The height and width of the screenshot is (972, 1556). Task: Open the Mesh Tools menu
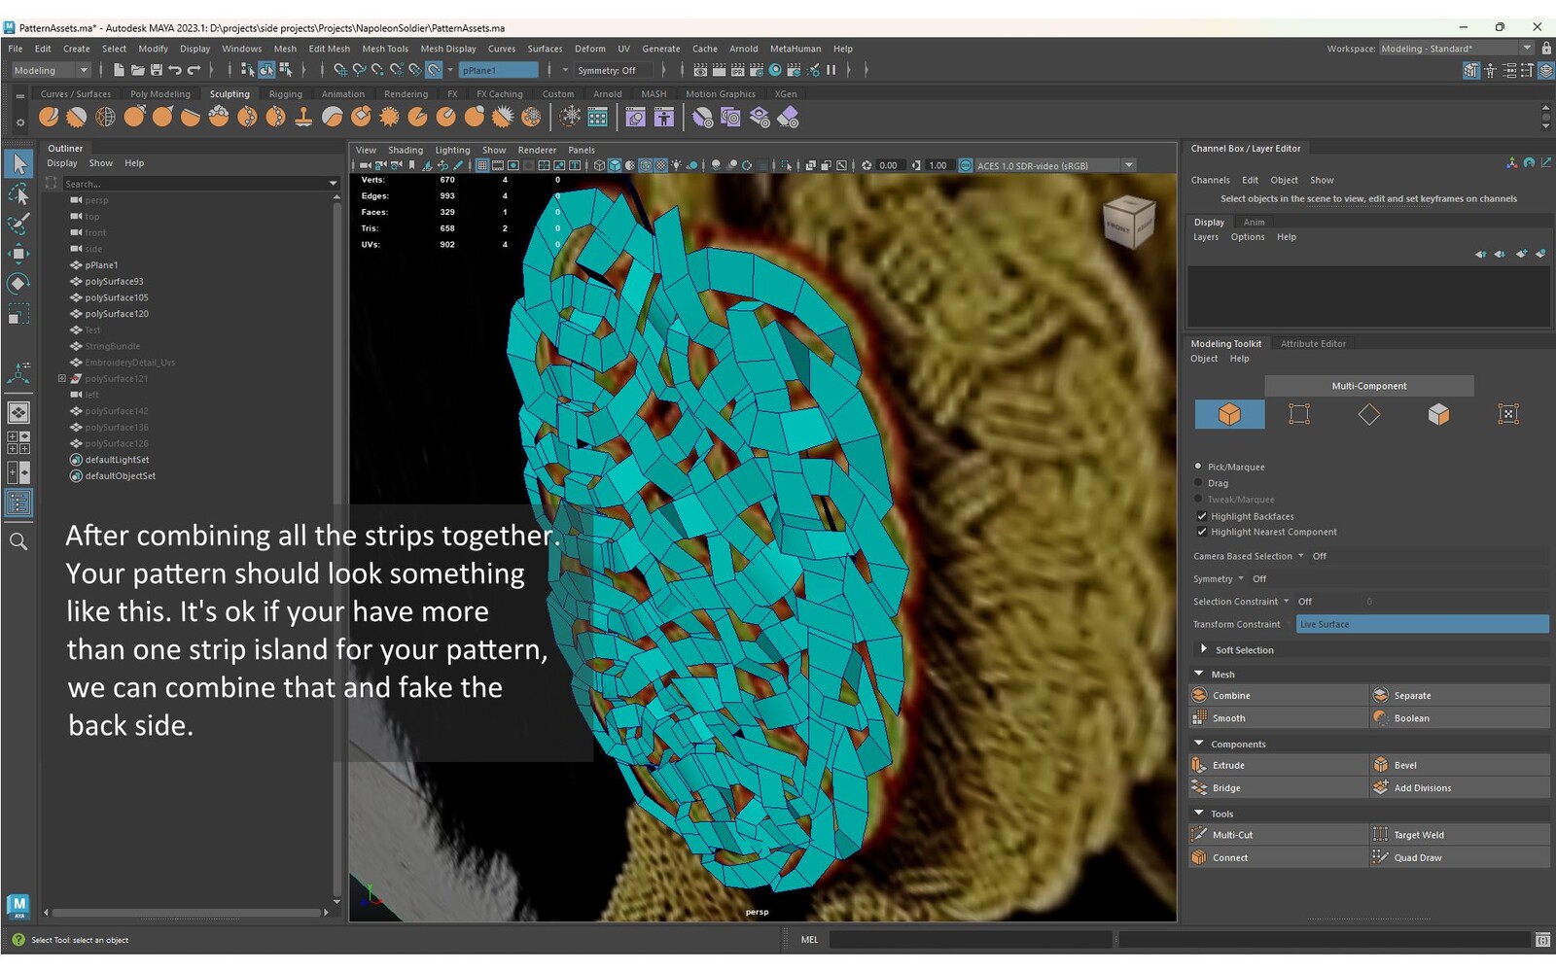click(x=385, y=49)
